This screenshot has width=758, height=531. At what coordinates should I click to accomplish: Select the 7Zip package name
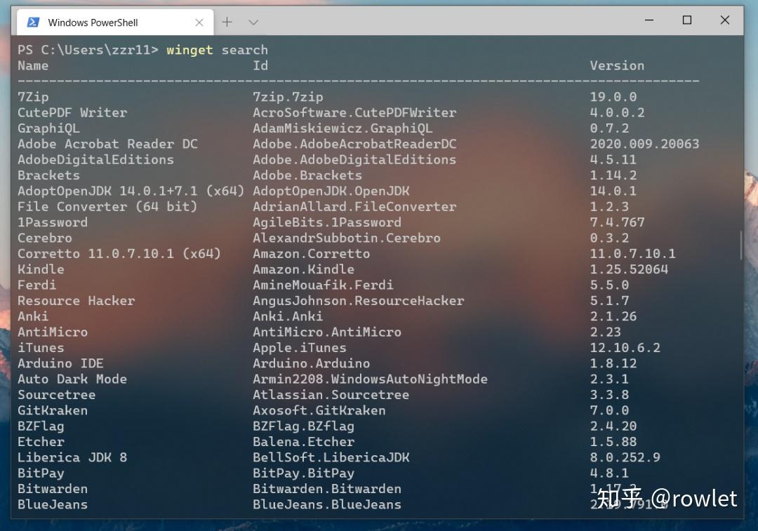[32, 97]
